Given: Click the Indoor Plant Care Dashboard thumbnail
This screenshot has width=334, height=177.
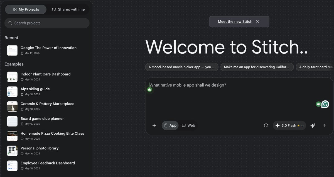Looking at the screenshot, I should [x=12, y=77].
